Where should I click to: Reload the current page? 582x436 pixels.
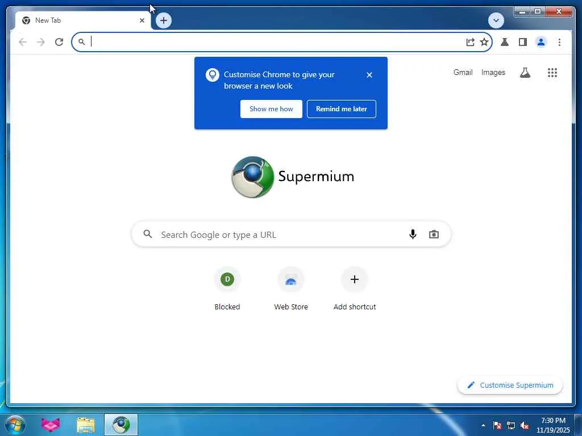click(x=59, y=42)
